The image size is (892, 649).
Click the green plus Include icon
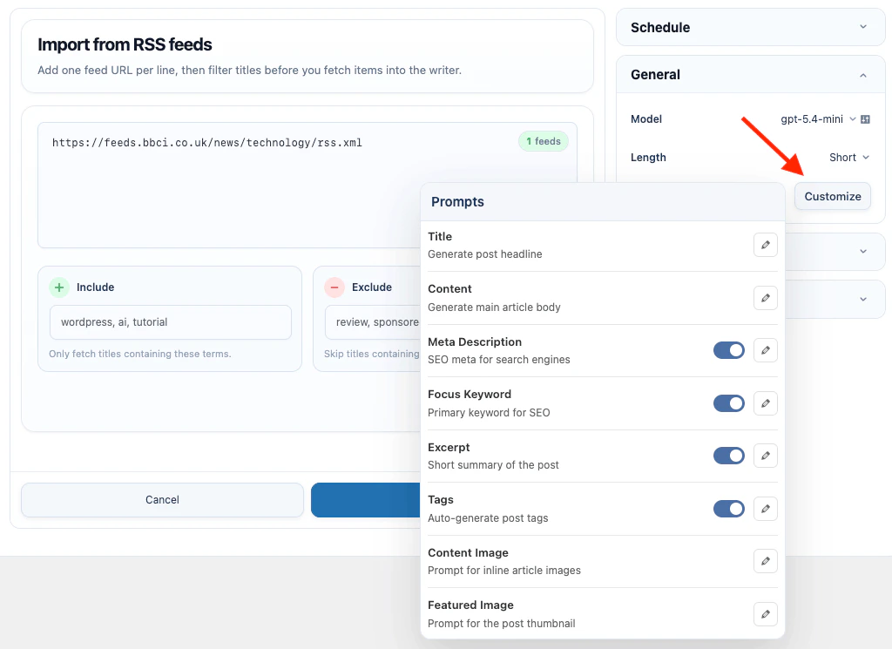click(59, 287)
